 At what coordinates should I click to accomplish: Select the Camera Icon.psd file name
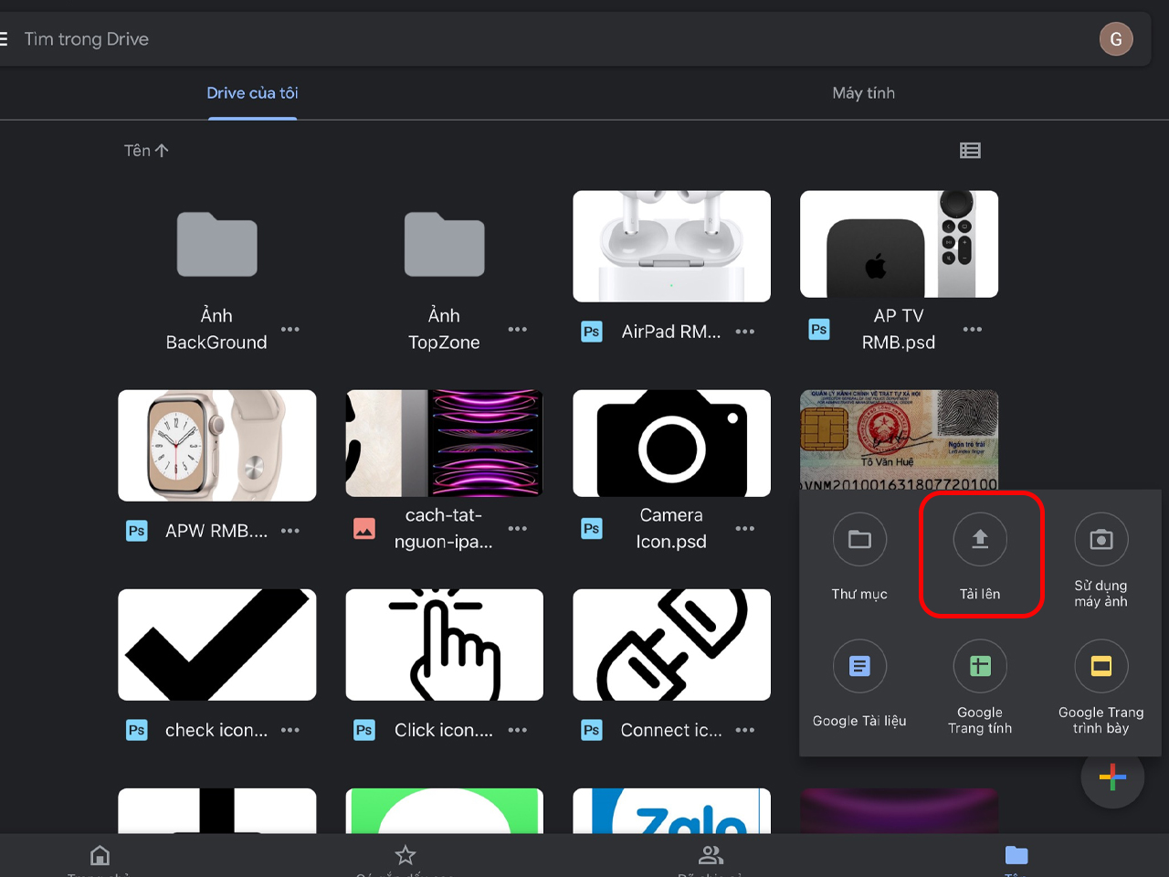[x=671, y=528]
